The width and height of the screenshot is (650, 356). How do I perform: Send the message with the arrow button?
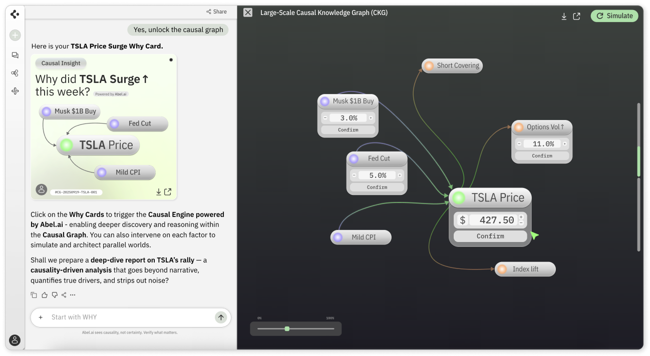[x=221, y=317]
